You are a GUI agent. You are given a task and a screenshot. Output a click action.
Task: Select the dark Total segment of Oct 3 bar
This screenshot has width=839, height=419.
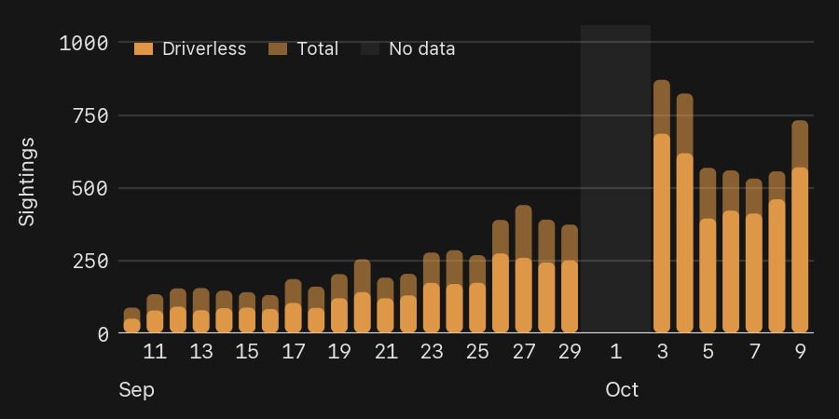tap(662, 107)
